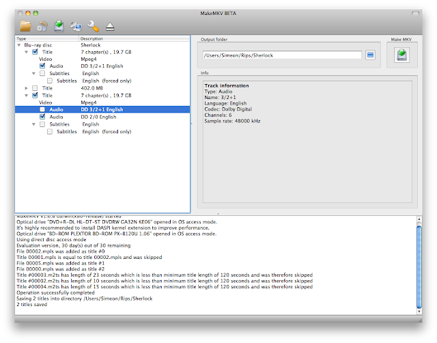This screenshot has height=343, width=437.
Task: Enable last title's English Subtitles checkbox
Action: (42, 124)
